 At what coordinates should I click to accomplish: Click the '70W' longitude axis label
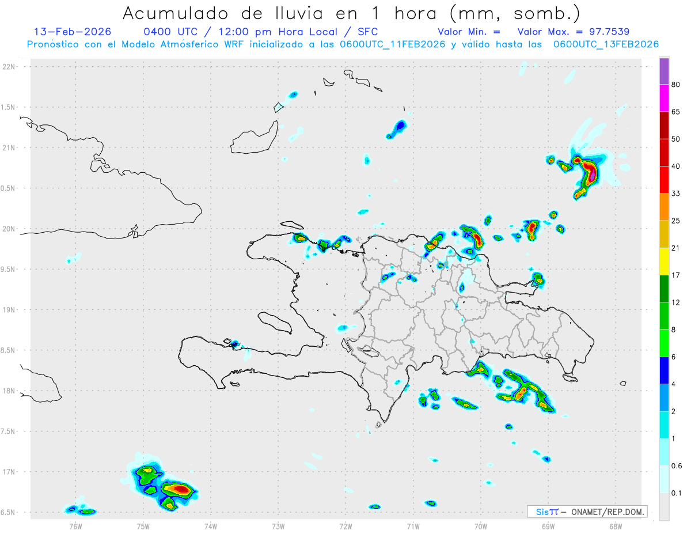481,527
